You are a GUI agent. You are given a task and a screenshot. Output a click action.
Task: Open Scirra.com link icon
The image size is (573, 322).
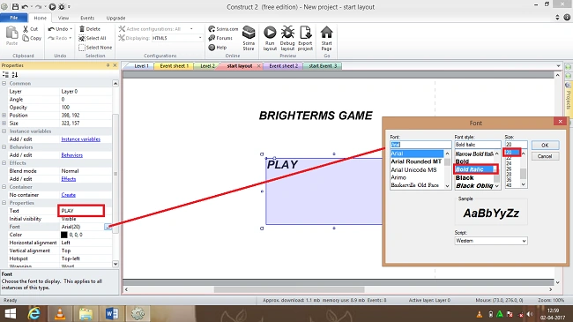click(212, 29)
